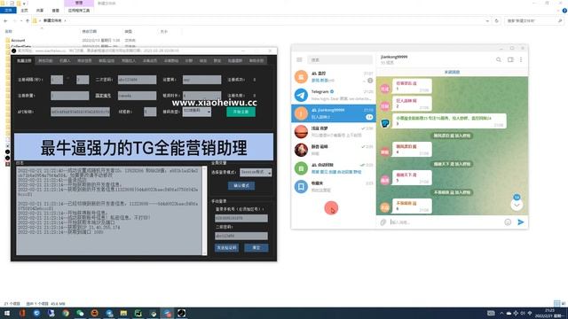Screen dimensions: 568x319
Task: Click the two-step password field top row
Action: [137, 80]
